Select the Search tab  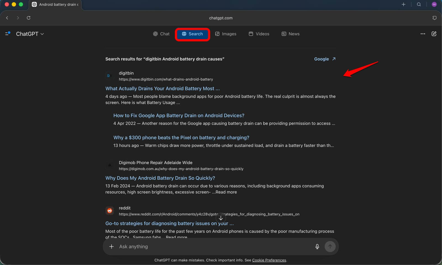click(192, 34)
